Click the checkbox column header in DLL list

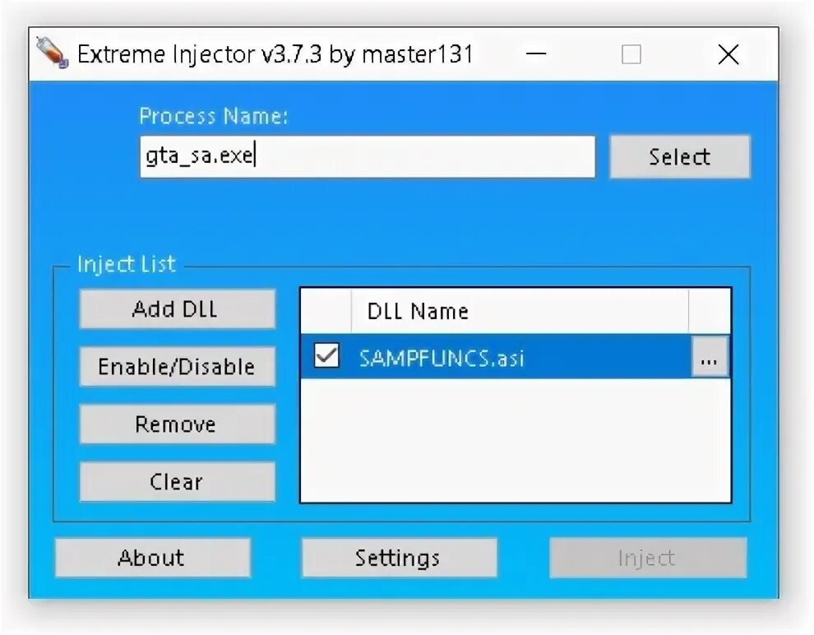(326, 311)
